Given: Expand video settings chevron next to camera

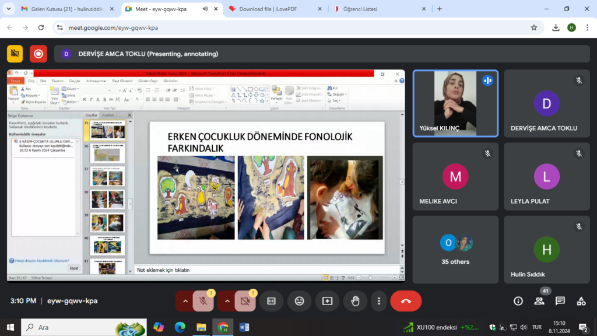Looking at the screenshot, I should tap(227, 301).
